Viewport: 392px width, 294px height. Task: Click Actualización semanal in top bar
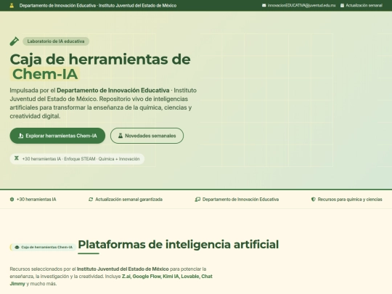coord(364,5)
